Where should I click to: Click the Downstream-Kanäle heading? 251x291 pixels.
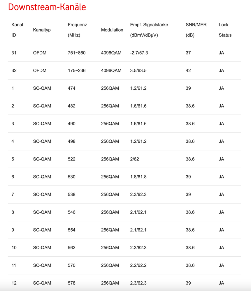pos(47,7)
